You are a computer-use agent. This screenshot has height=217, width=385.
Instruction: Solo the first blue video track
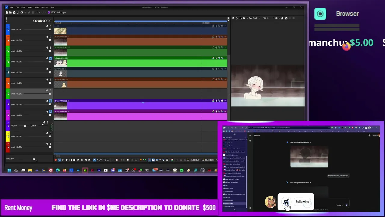click(x=50, y=26)
